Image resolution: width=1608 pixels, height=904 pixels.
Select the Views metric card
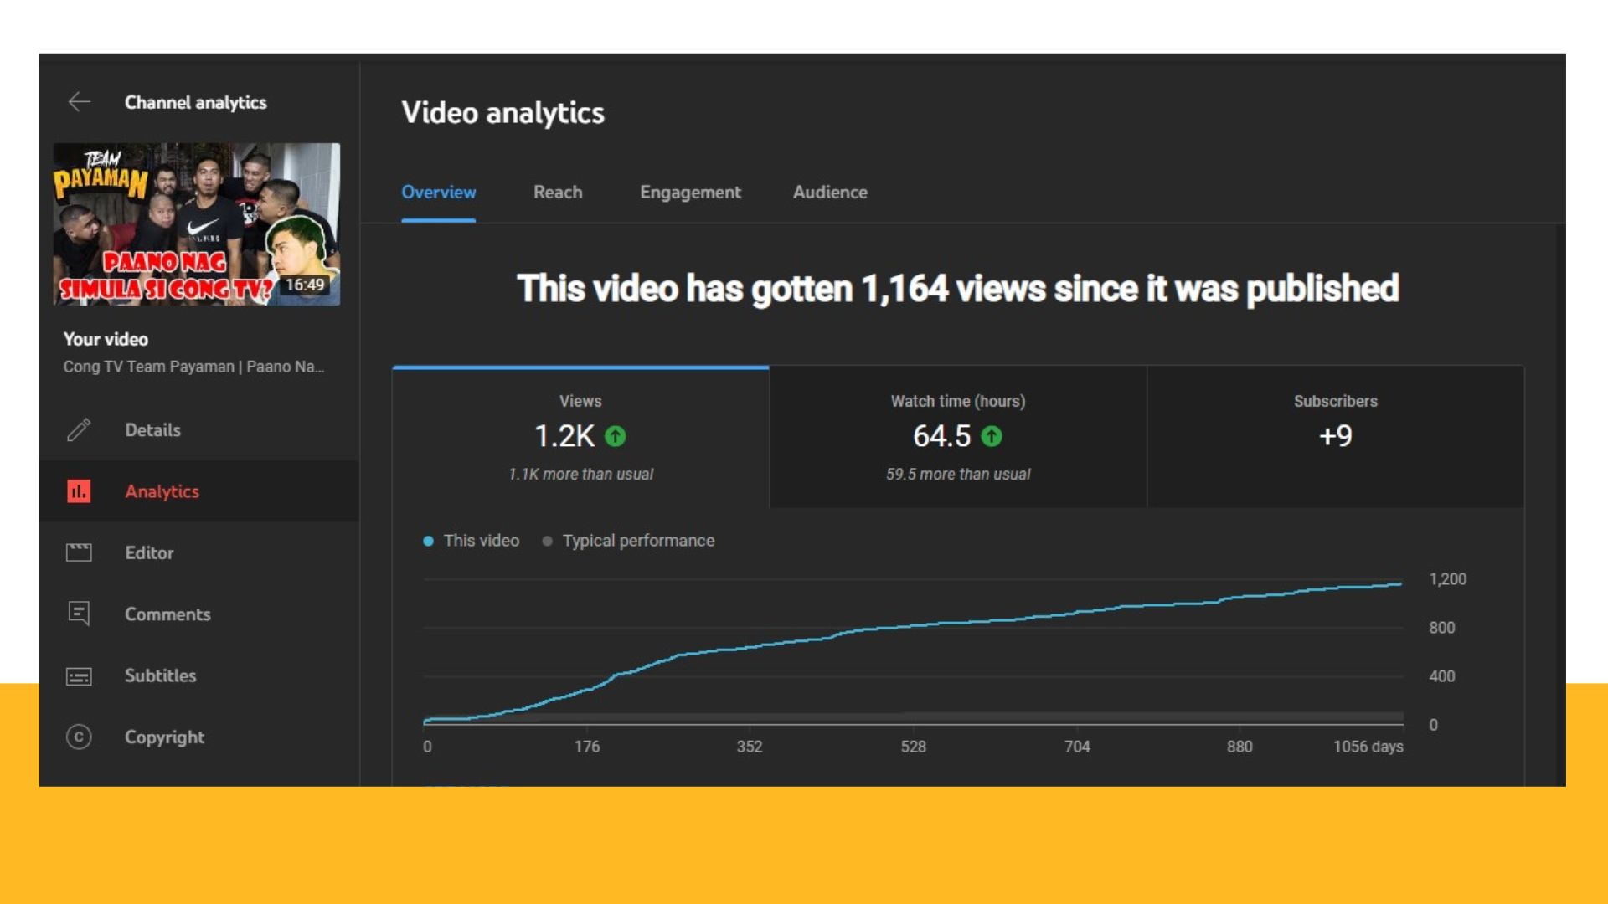pos(580,437)
